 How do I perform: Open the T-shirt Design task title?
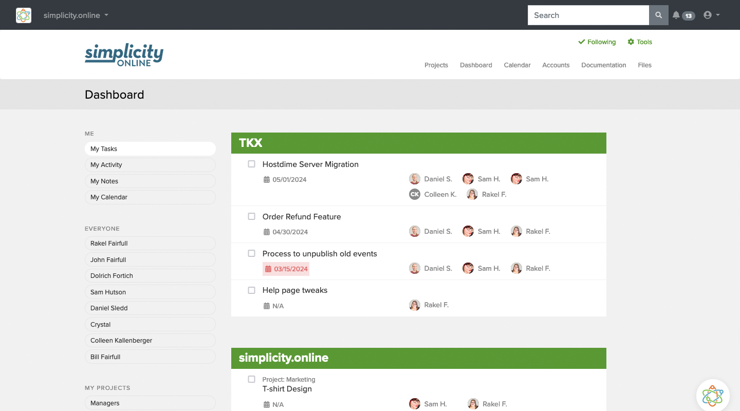click(287, 389)
